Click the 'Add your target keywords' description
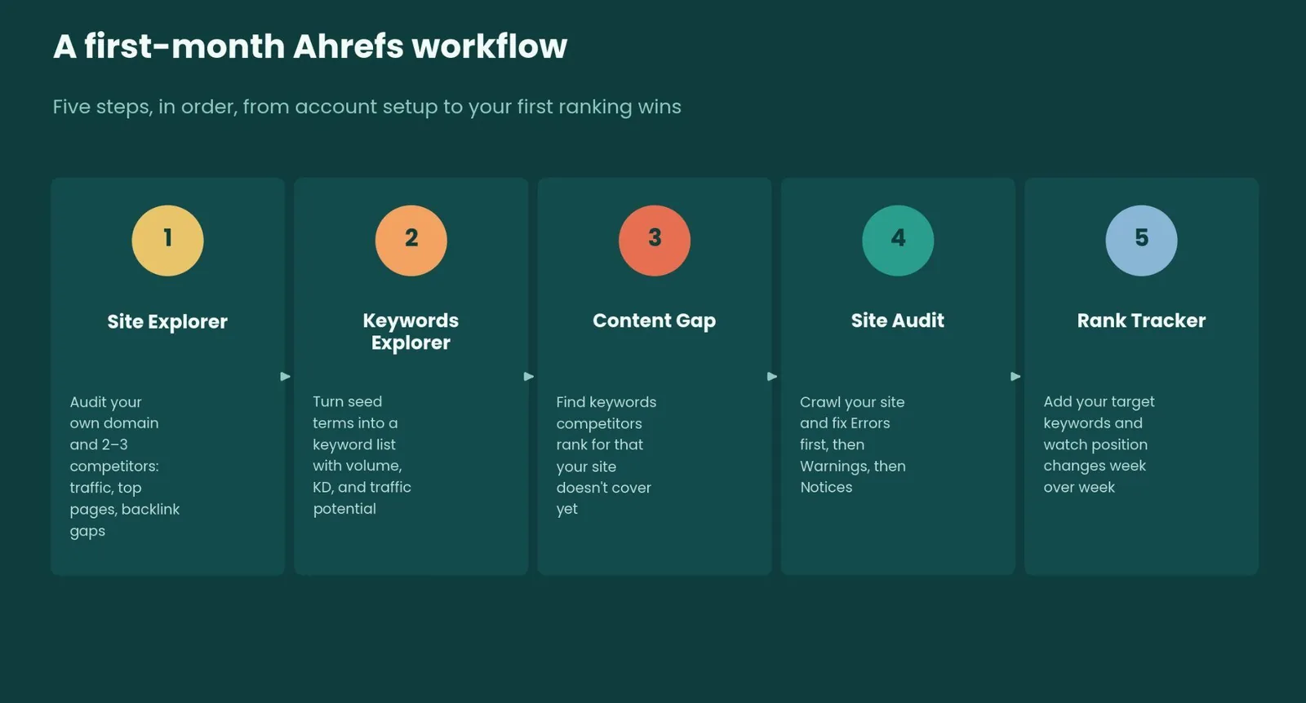1306x703 pixels. (1099, 444)
